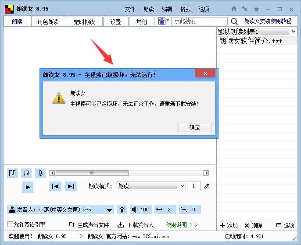Open the 文件 menu
Screen dimensions: 301x245
click(130, 9)
